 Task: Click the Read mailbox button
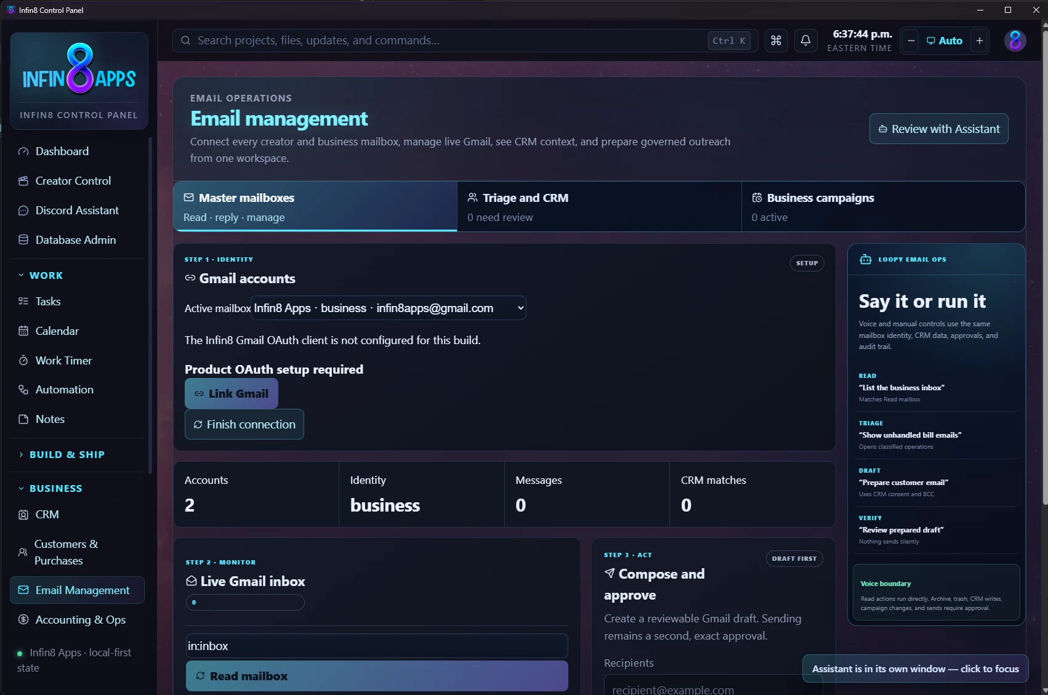click(x=377, y=676)
